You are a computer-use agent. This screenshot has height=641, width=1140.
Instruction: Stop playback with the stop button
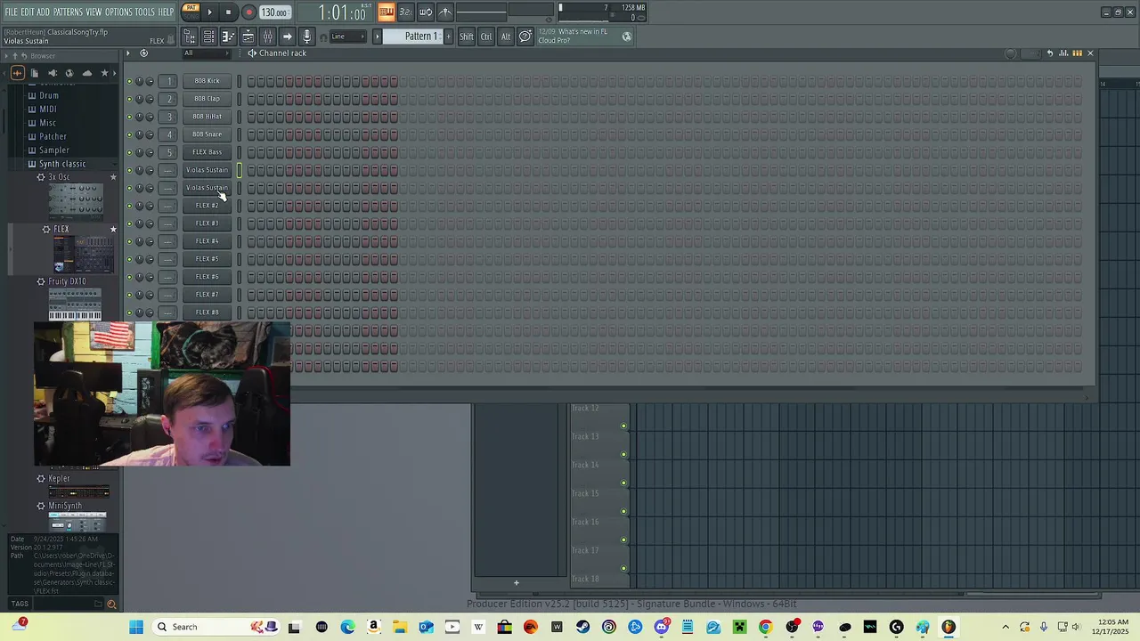coord(228,12)
